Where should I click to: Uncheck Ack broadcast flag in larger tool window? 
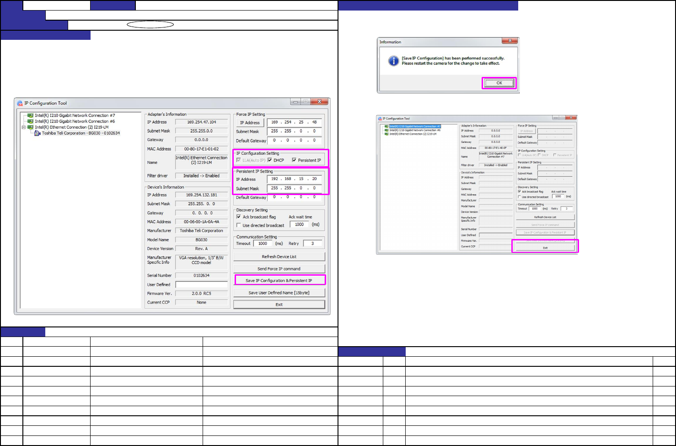click(239, 217)
